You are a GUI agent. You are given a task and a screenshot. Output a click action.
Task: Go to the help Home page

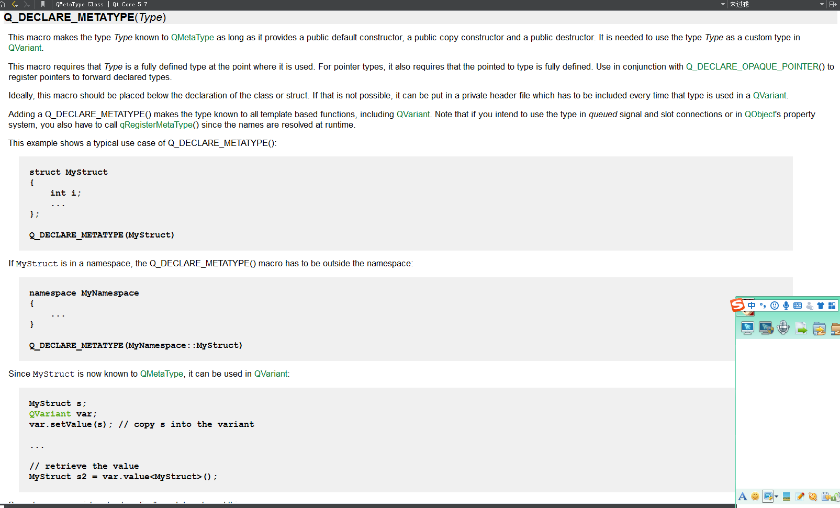click(x=3, y=4)
